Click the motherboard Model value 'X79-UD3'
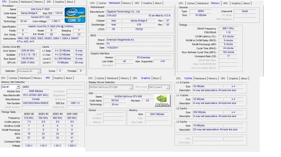 coord(126,16)
